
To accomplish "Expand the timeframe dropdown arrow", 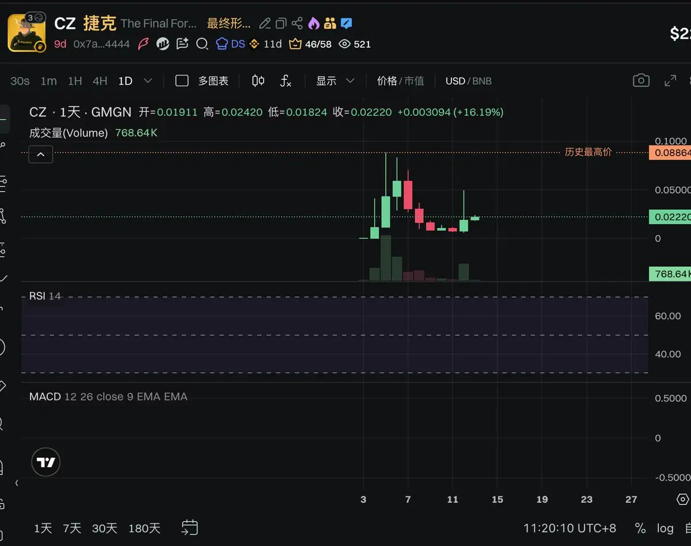I will [x=148, y=81].
